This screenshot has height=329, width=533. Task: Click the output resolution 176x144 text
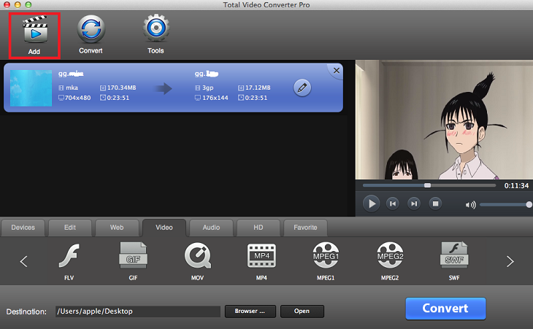[x=215, y=98]
